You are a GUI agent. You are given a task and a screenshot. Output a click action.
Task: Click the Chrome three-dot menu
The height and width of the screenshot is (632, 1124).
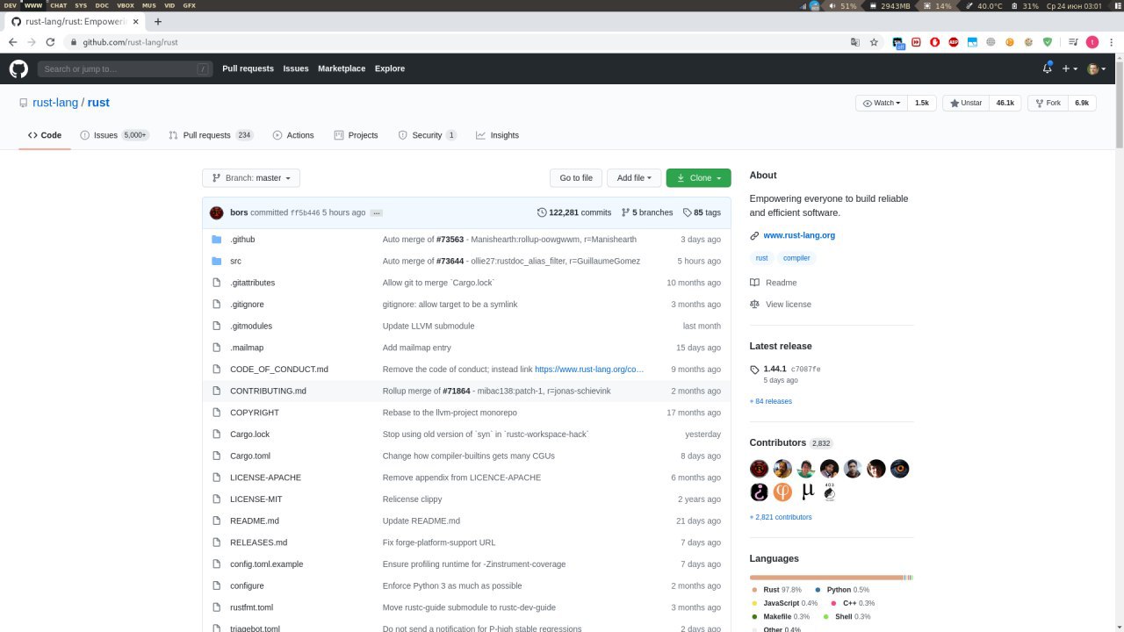coord(1113,42)
